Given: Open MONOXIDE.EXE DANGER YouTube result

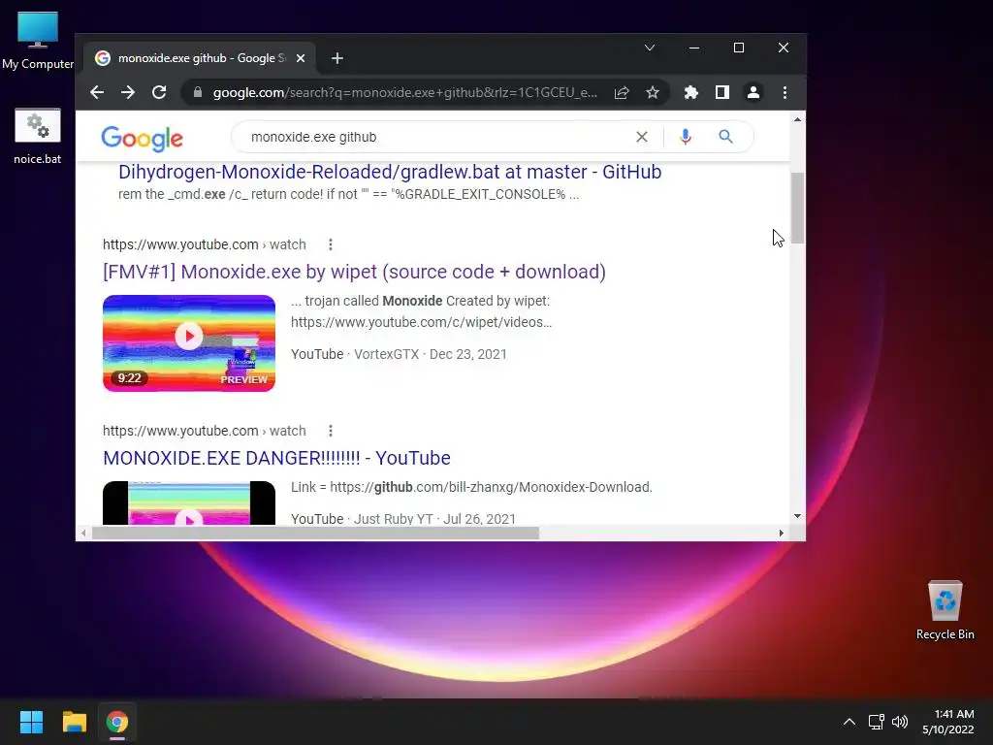Looking at the screenshot, I should point(276,458).
